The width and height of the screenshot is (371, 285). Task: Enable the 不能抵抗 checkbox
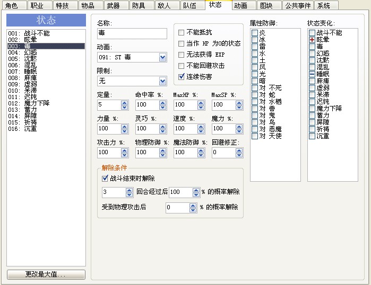pyautogui.click(x=181, y=32)
